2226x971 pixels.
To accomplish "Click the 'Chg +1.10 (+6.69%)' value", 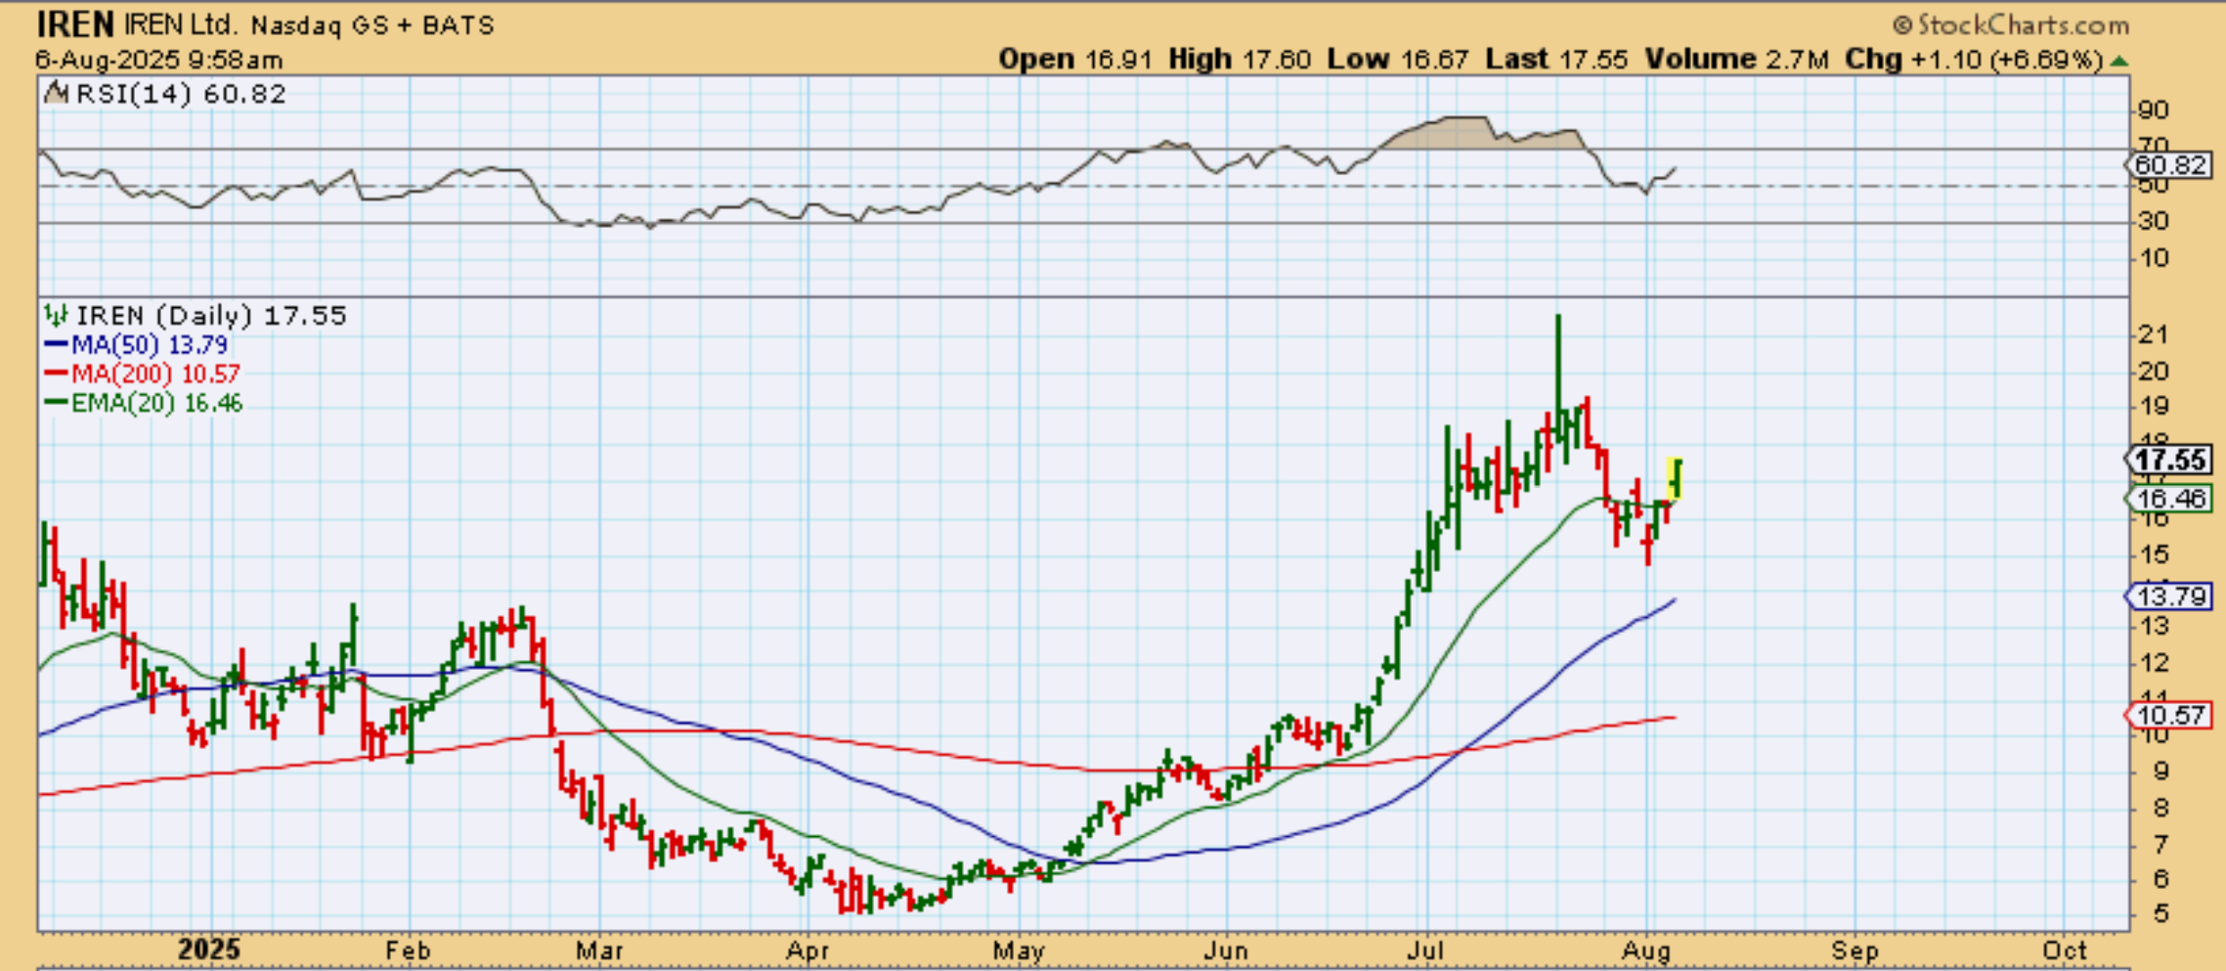I will 1974,60.
